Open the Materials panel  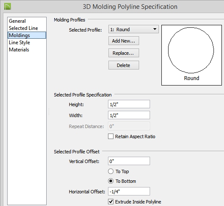(x=19, y=50)
